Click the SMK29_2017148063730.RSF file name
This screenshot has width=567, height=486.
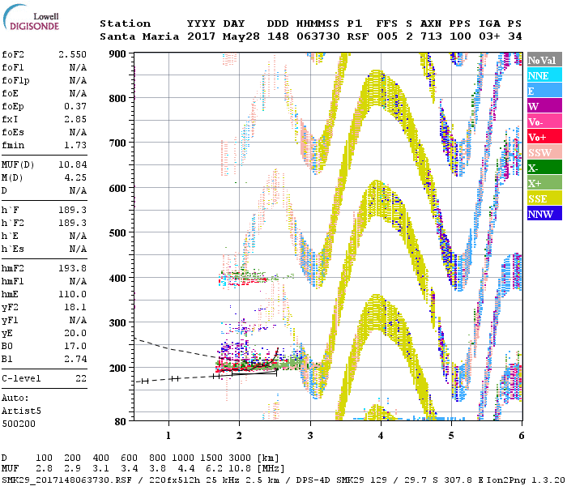point(66,480)
